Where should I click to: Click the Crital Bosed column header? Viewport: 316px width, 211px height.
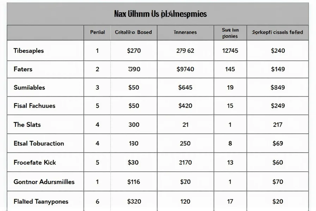coord(133,32)
